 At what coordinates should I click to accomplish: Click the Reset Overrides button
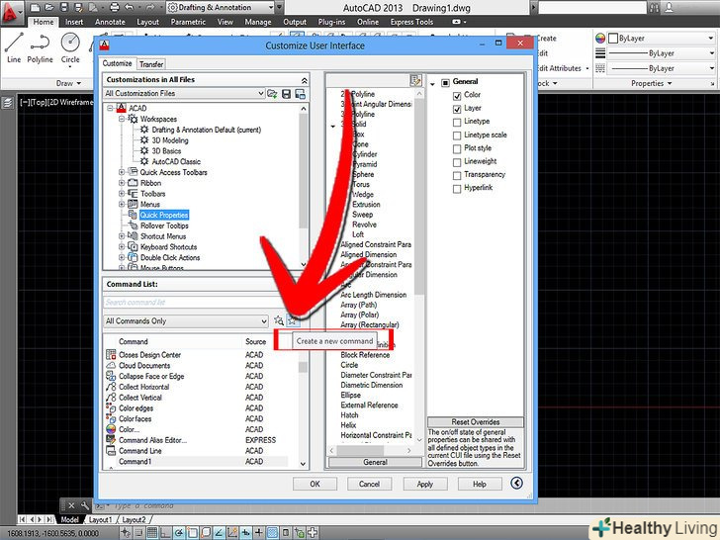click(x=475, y=422)
